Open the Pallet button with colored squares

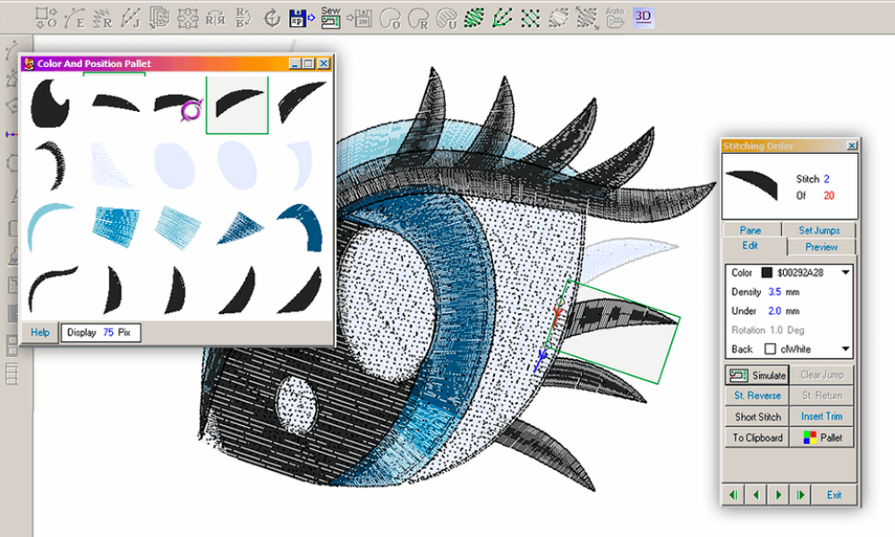click(x=822, y=438)
